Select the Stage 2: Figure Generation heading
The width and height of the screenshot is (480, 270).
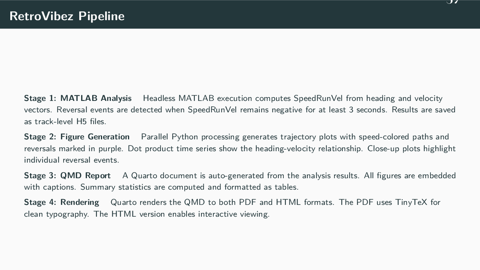coord(77,137)
